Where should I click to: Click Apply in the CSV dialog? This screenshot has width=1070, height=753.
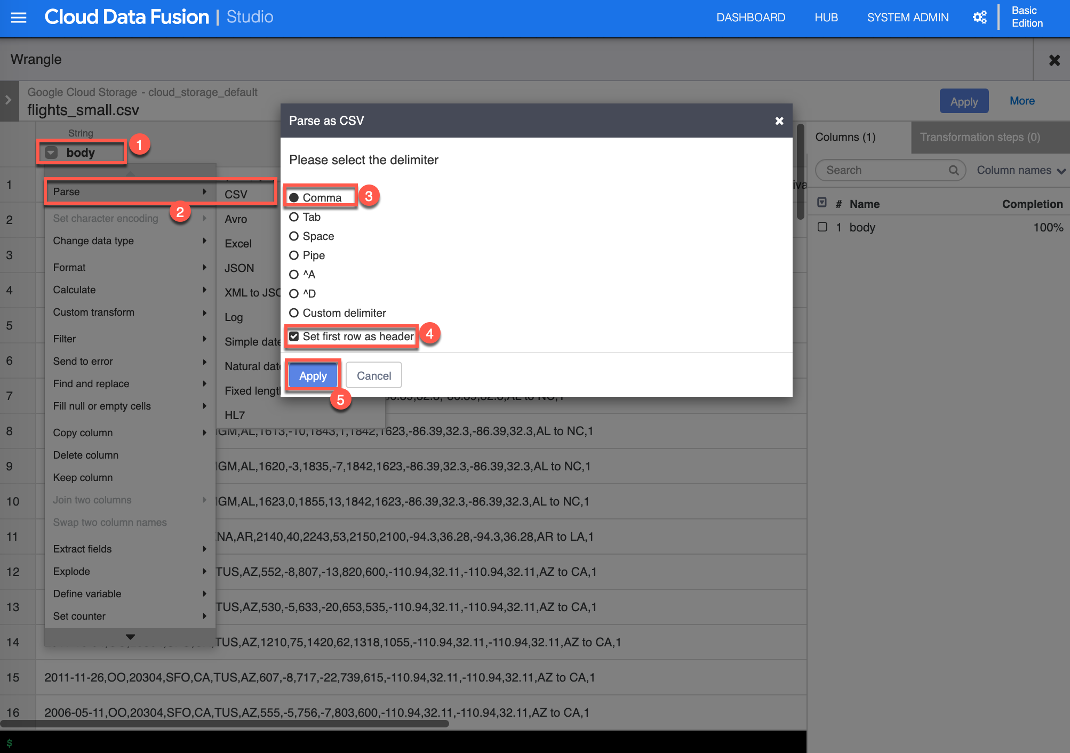[x=313, y=376]
